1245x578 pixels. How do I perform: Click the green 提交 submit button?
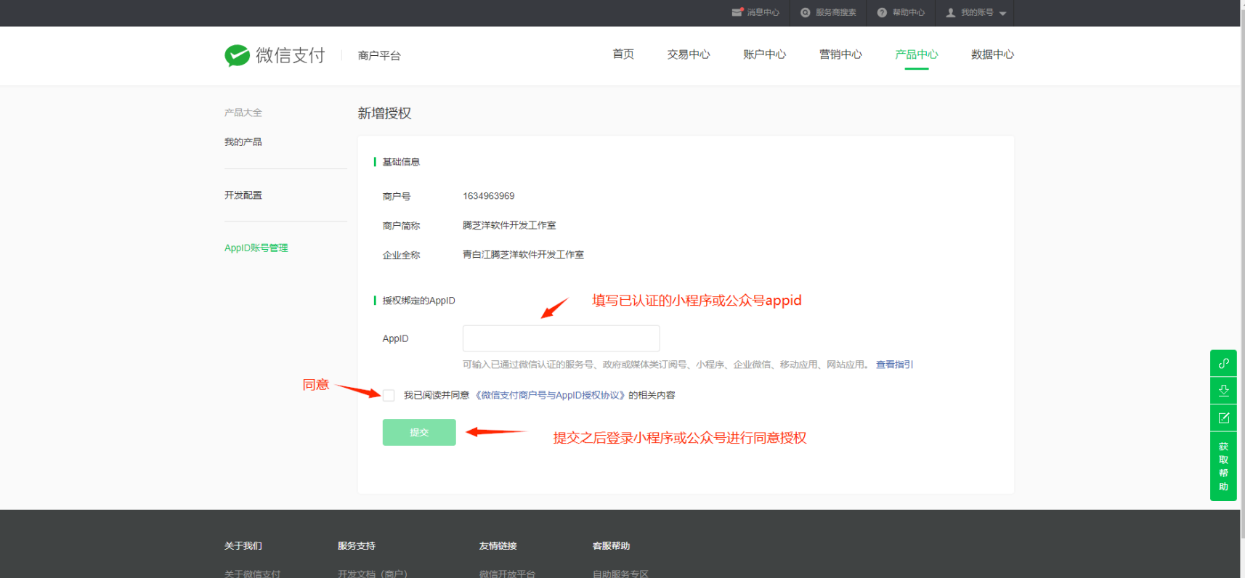419,432
